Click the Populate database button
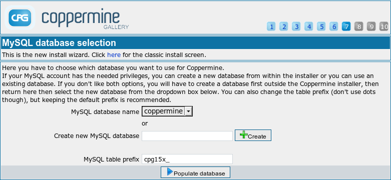The width and height of the screenshot is (391, 180). (195, 172)
